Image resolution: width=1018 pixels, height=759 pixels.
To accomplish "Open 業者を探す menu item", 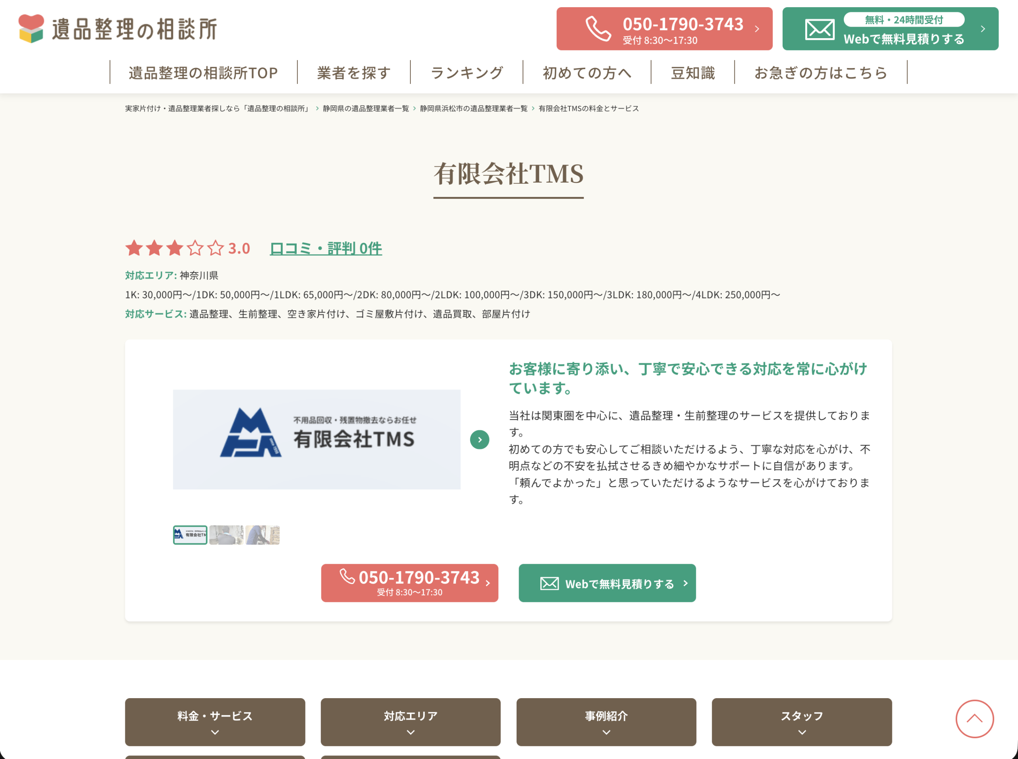I will click(x=354, y=72).
